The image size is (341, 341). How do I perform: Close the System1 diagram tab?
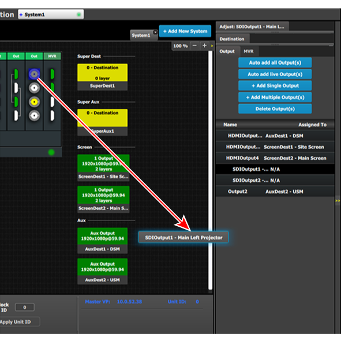(155, 32)
